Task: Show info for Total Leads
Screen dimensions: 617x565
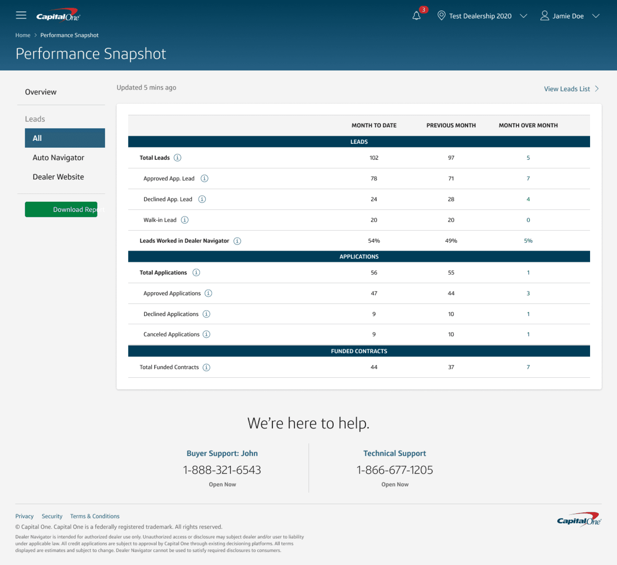Action: [178, 158]
